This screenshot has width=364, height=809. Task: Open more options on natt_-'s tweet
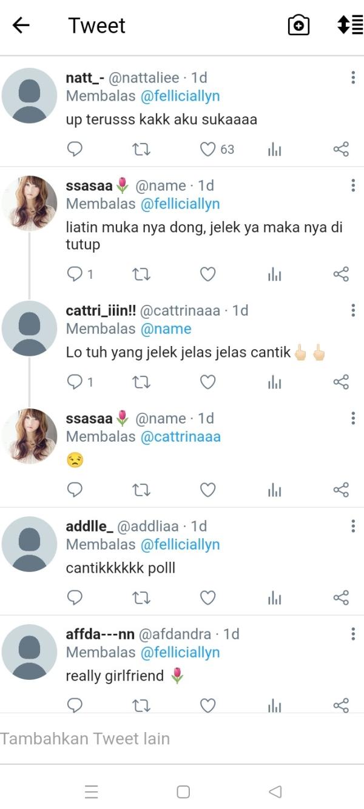[x=352, y=78]
